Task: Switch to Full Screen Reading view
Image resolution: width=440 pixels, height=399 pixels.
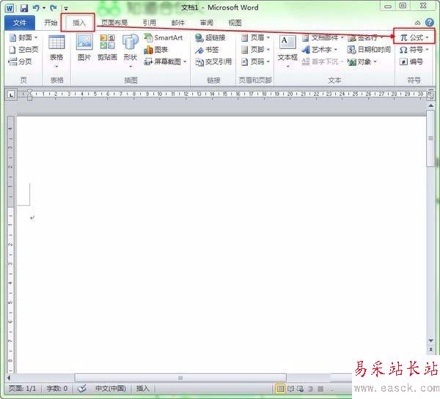Action: pos(290,389)
